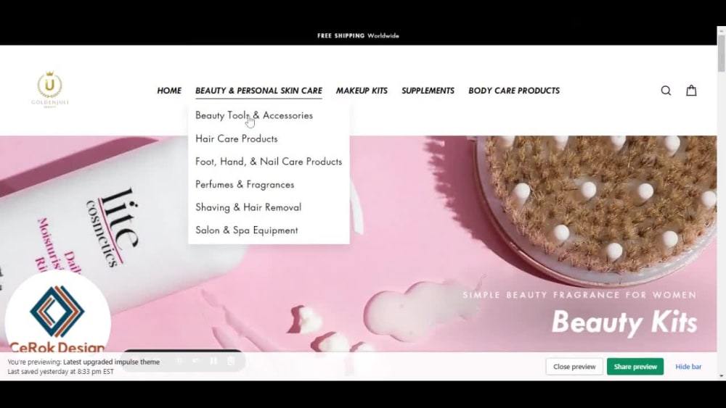Expand Beauty & Personal Skin Care menu
Screen dimensions: 726x408
258,91
